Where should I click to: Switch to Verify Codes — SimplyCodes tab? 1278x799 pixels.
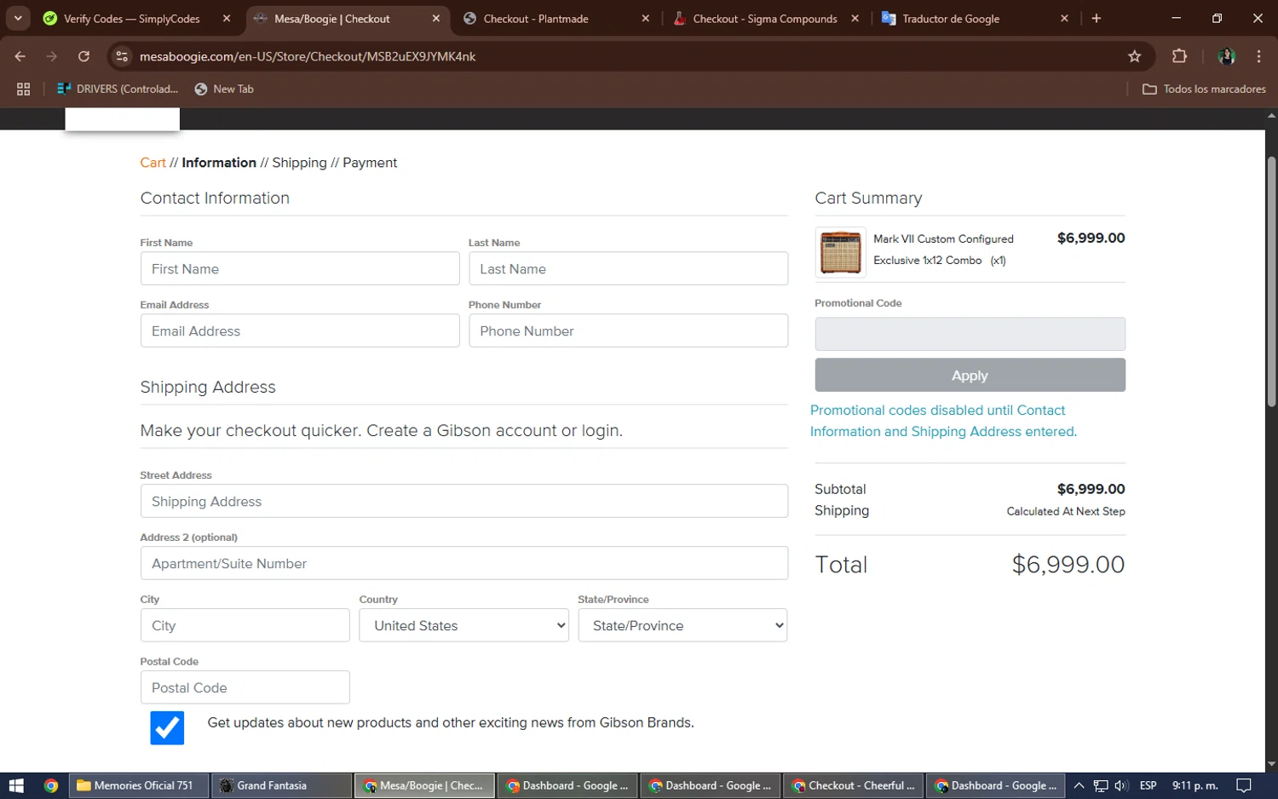(x=132, y=18)
